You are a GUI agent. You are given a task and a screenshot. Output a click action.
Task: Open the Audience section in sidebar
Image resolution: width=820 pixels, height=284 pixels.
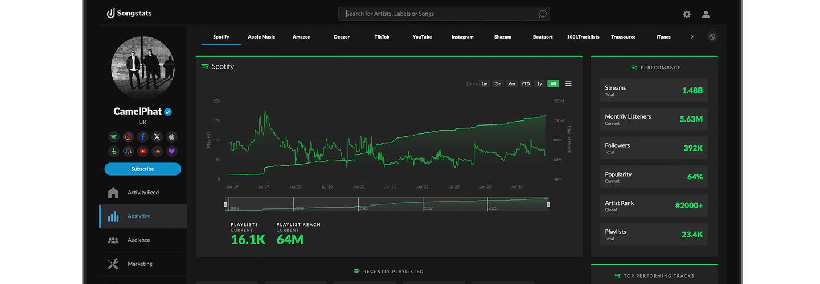(x=138, y=240)
